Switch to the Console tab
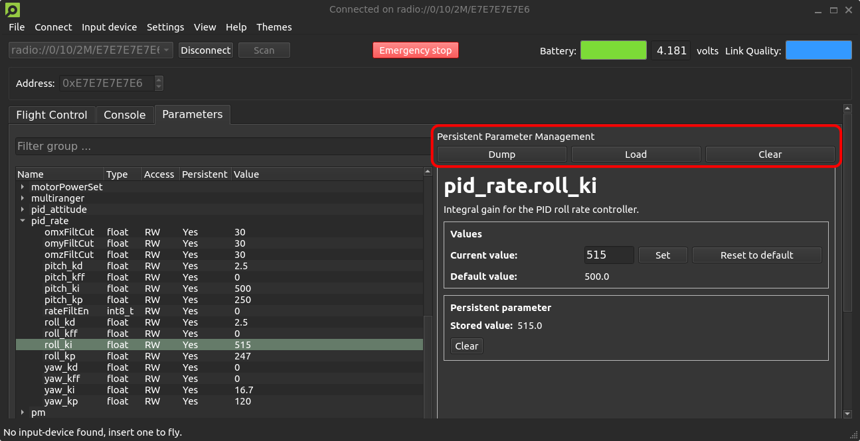Screen dimensions: 860x441 tap(125, 115)
